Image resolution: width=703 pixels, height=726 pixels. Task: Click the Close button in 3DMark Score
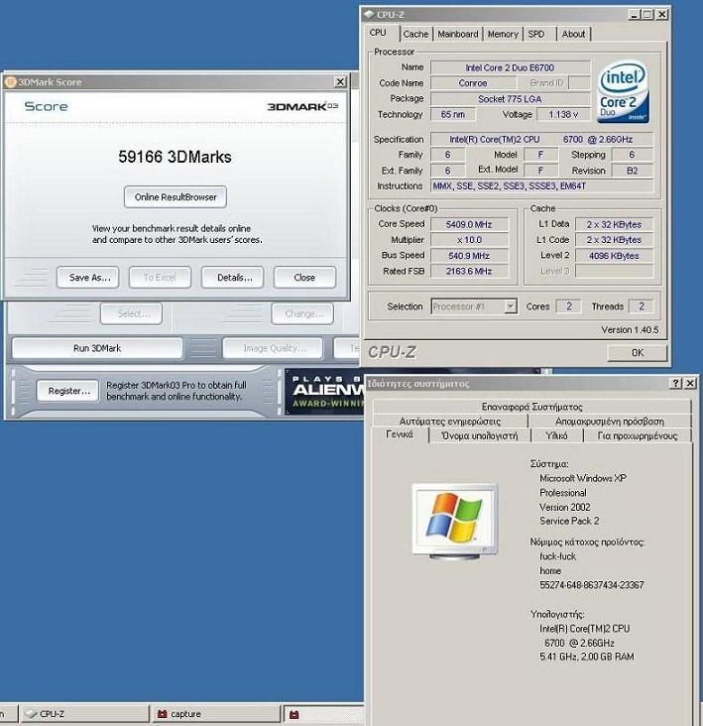pyautogui.click(x=304, y=278)
